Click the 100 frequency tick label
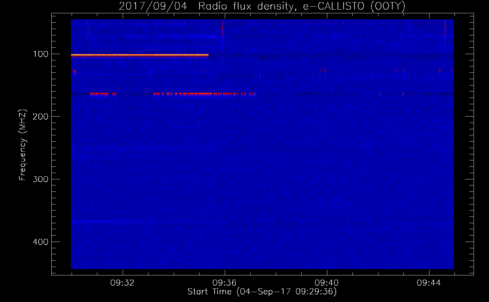489x302 pixels. pyautogui.click(x=41, y=54)
